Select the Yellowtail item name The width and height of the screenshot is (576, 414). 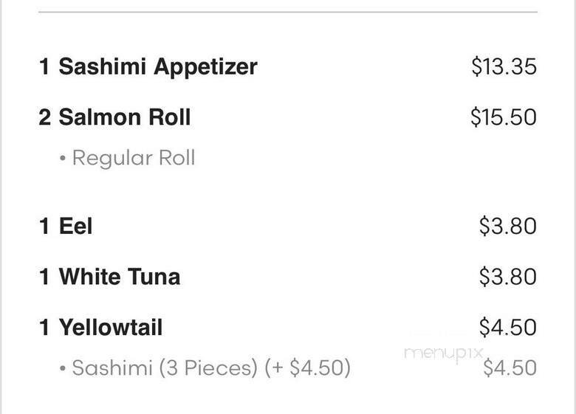click(111, 328)
